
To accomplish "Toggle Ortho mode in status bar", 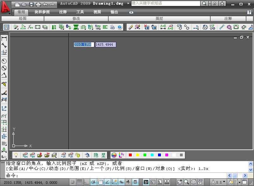I will tap(86, 182).
